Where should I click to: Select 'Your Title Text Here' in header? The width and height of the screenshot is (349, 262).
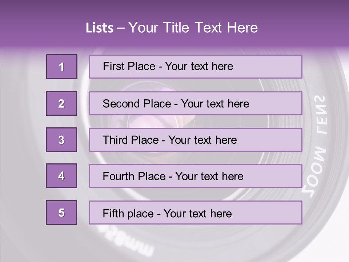(x=193, y=28)
